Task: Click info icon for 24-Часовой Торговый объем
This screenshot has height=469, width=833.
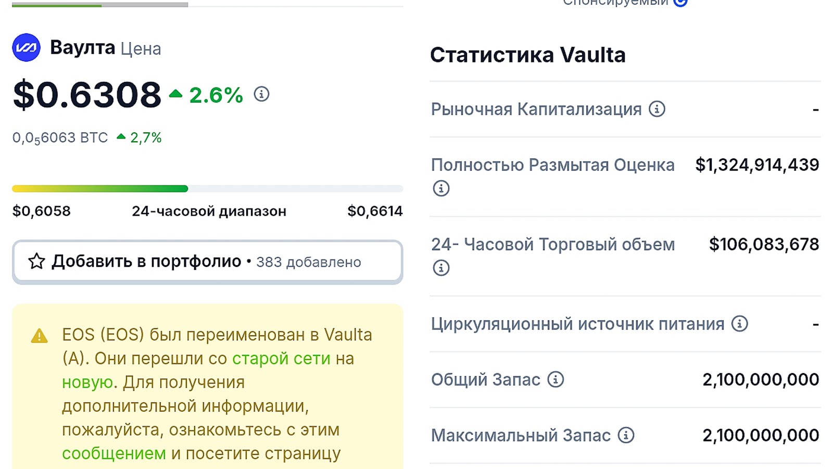Action: (440, 267)
